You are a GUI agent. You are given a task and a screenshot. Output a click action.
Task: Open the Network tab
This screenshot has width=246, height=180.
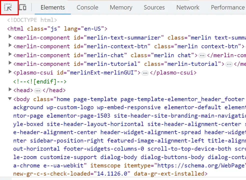[188, 7]
